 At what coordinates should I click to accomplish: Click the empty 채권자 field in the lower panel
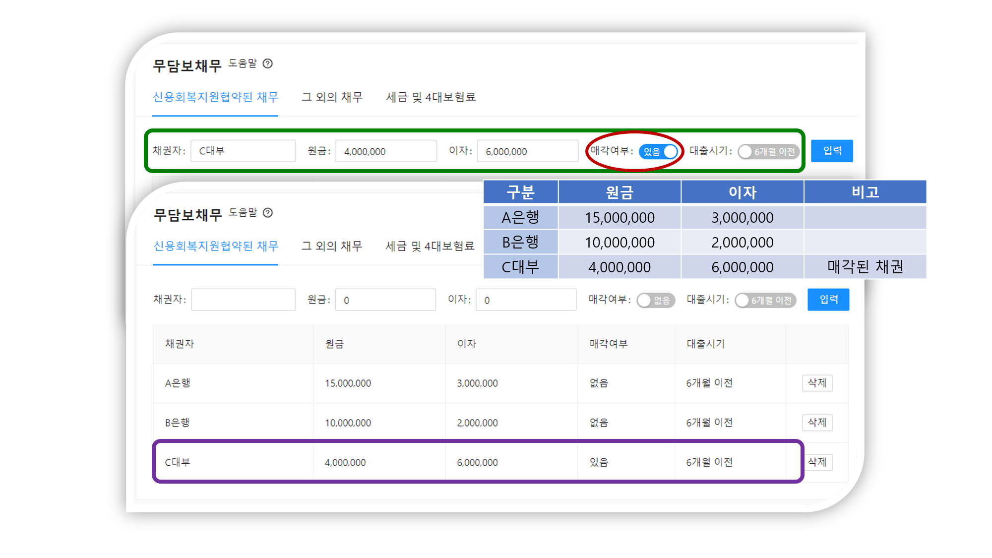243,300
